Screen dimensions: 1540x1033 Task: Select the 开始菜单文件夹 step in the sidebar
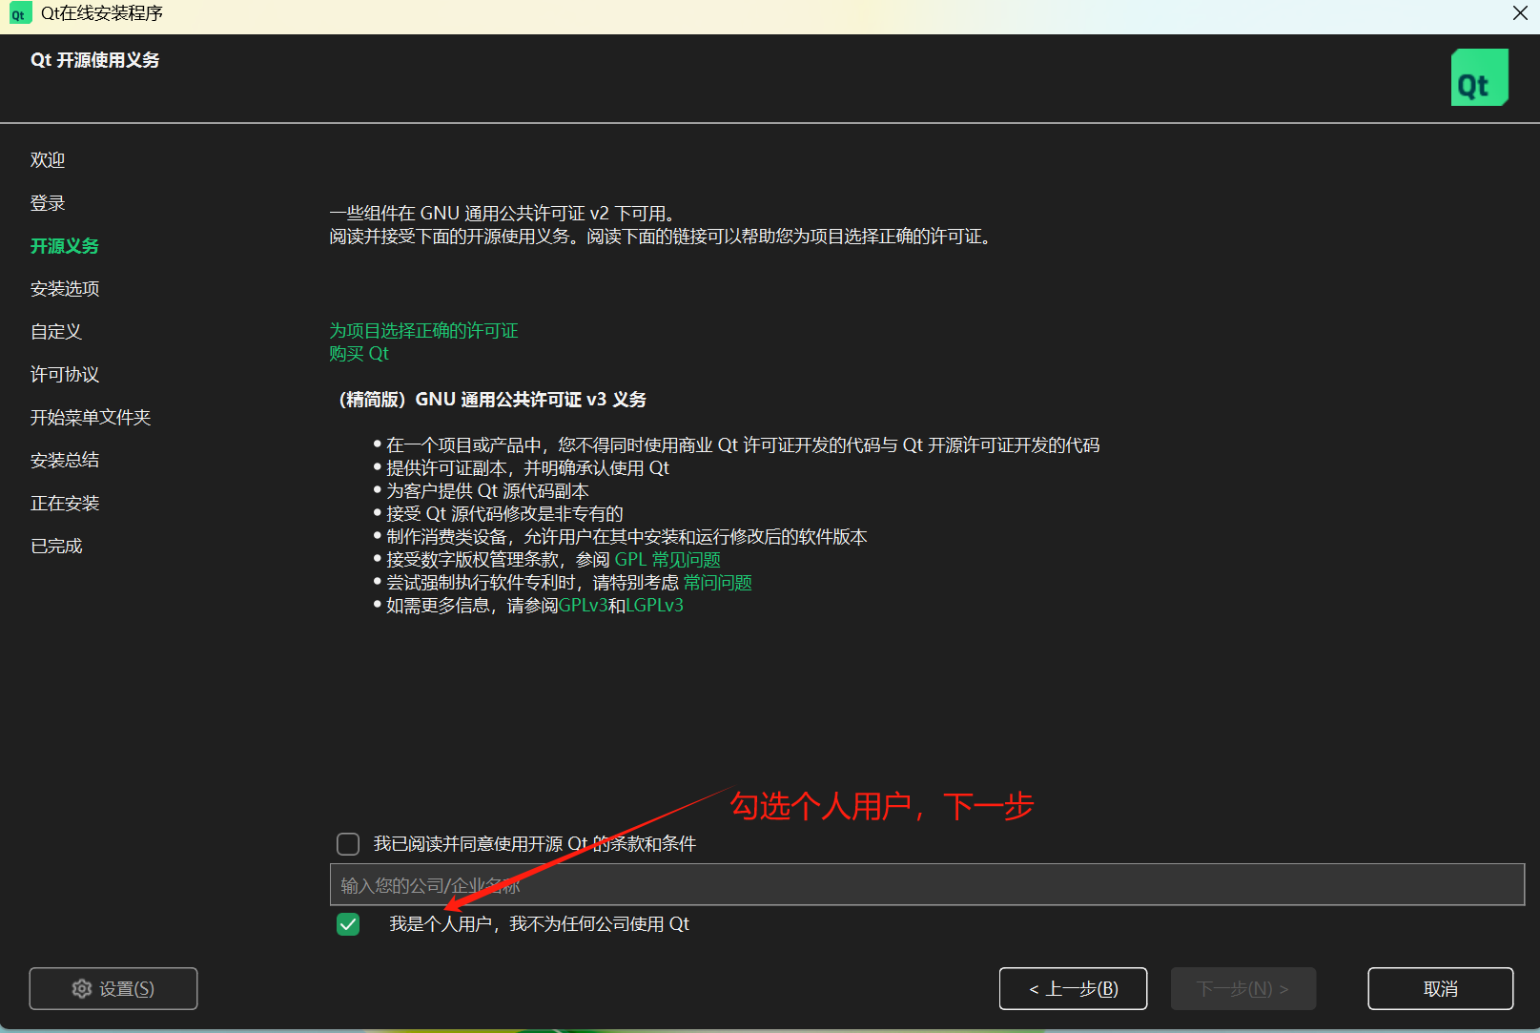click(91, 418)
